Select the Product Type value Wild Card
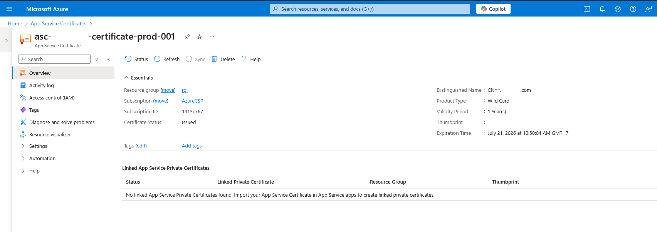Screen dimensions: 657x232 (x=498, y=101)
